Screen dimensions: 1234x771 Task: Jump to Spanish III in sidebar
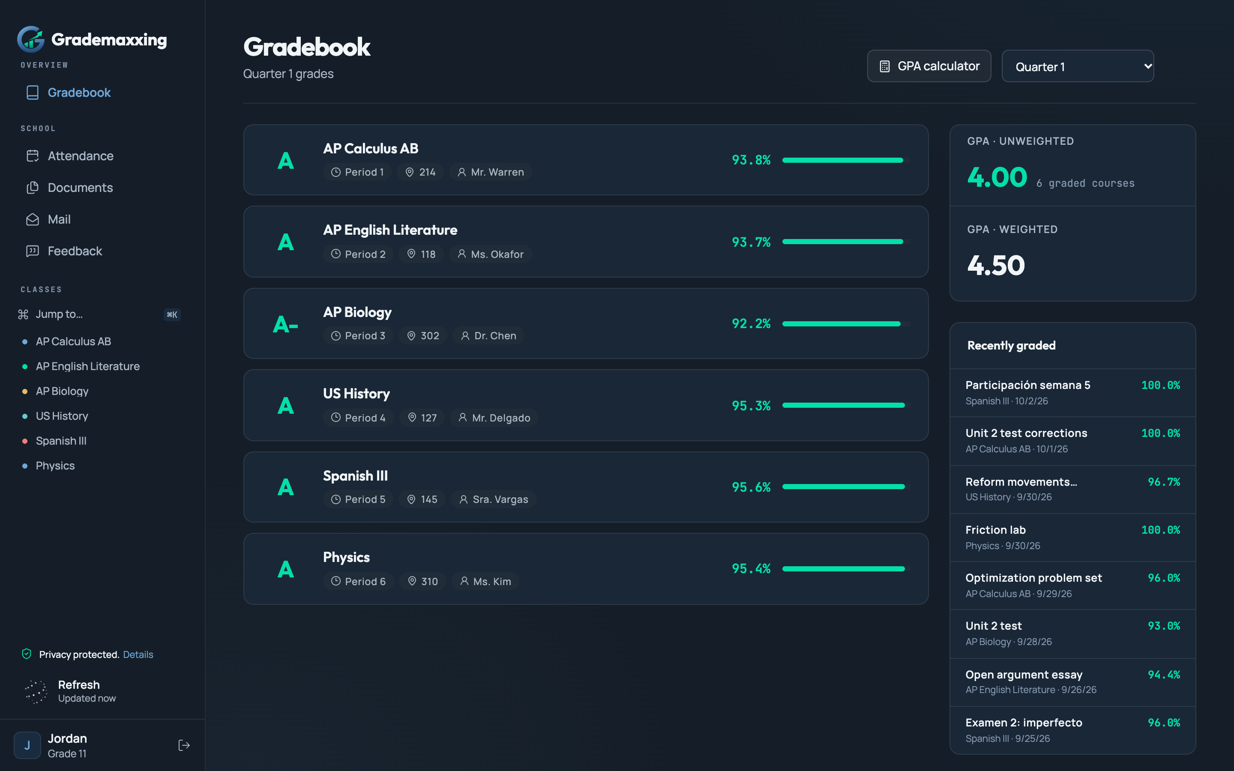coord(61,441)
